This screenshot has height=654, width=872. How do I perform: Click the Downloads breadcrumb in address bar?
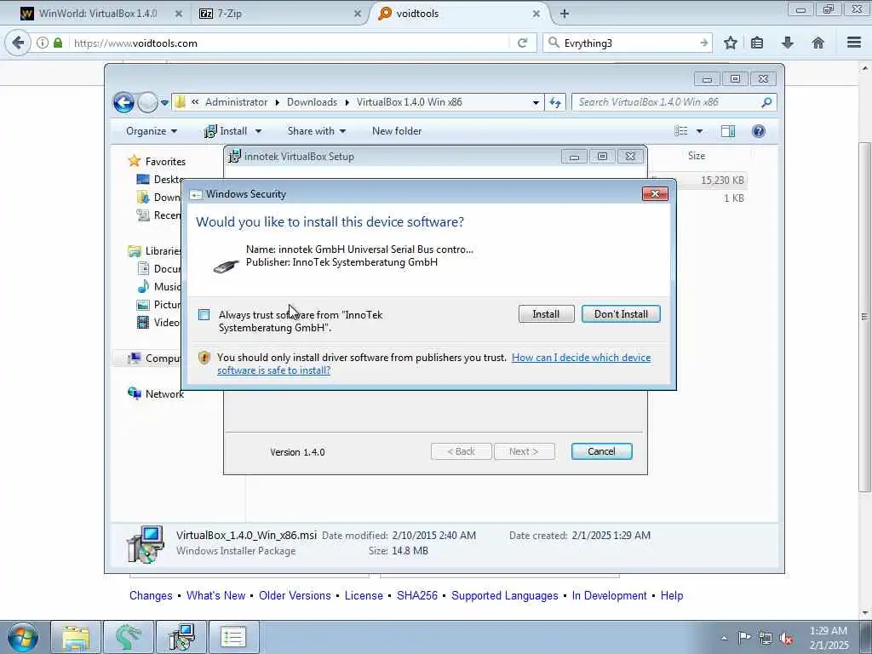tap(312, 102)
